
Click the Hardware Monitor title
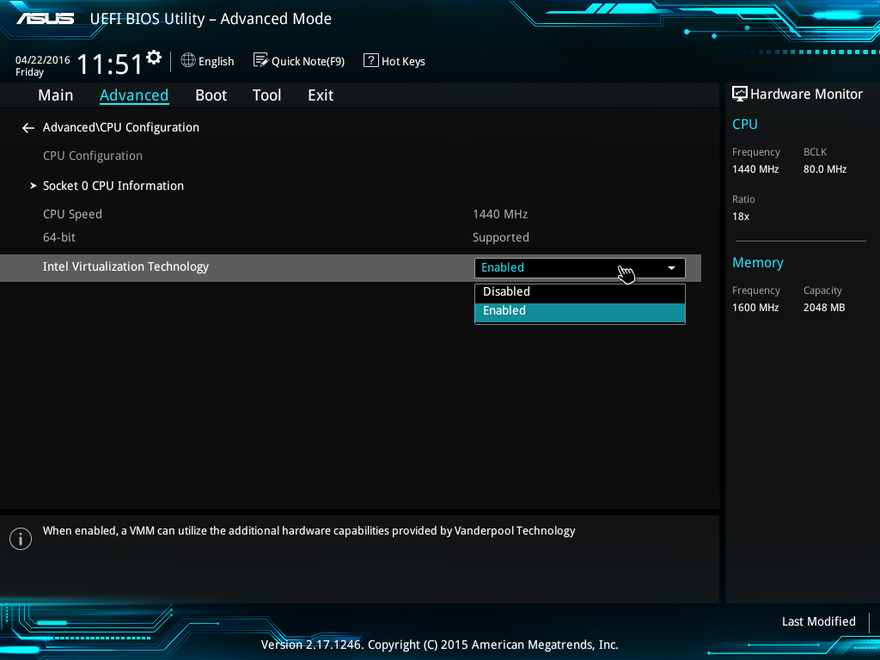pyautogui.click(x=806, y=95)
